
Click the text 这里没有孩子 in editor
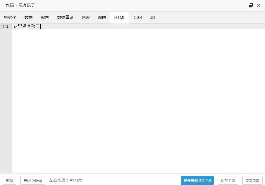point(27,26)
